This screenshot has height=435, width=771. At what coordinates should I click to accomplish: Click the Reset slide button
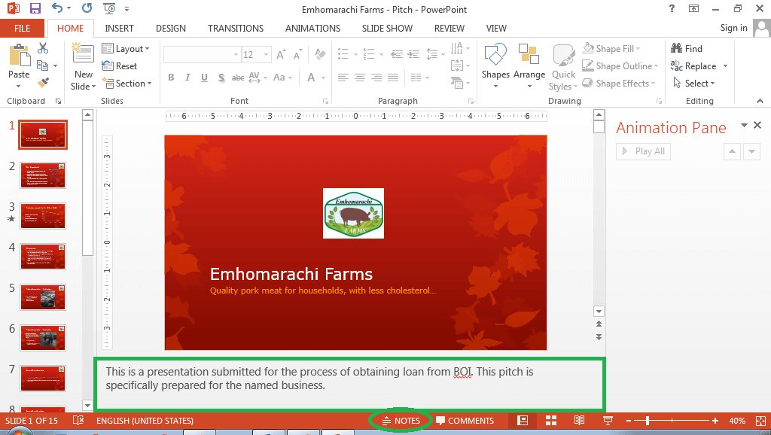pyautogui.click(x=120, y=66)
